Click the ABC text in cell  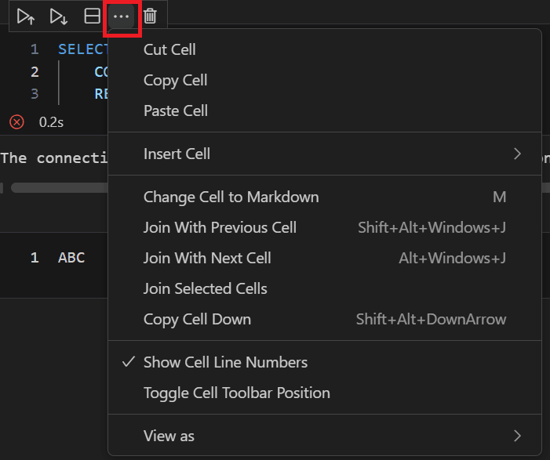[x=71, y=257]
